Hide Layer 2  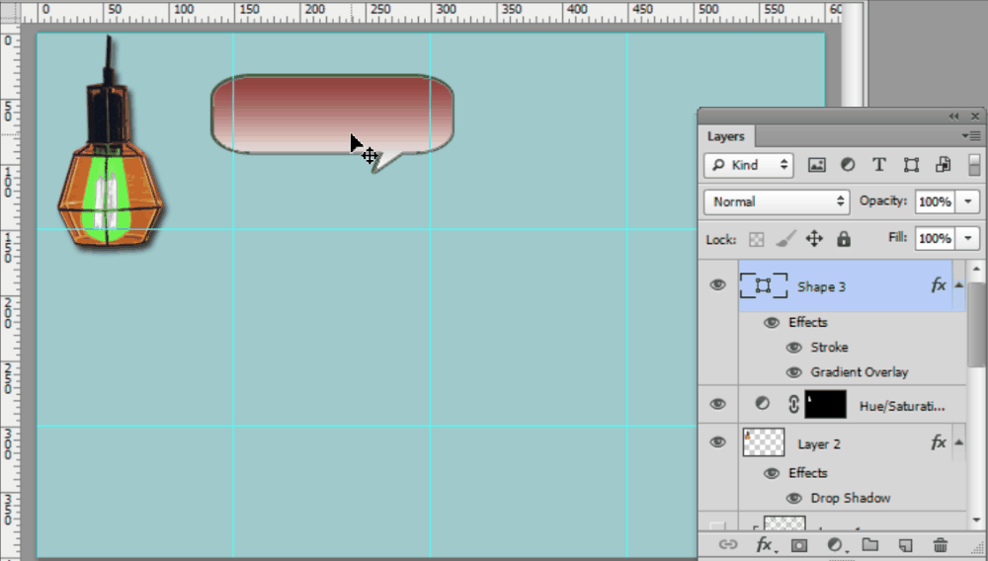[717, 442]
